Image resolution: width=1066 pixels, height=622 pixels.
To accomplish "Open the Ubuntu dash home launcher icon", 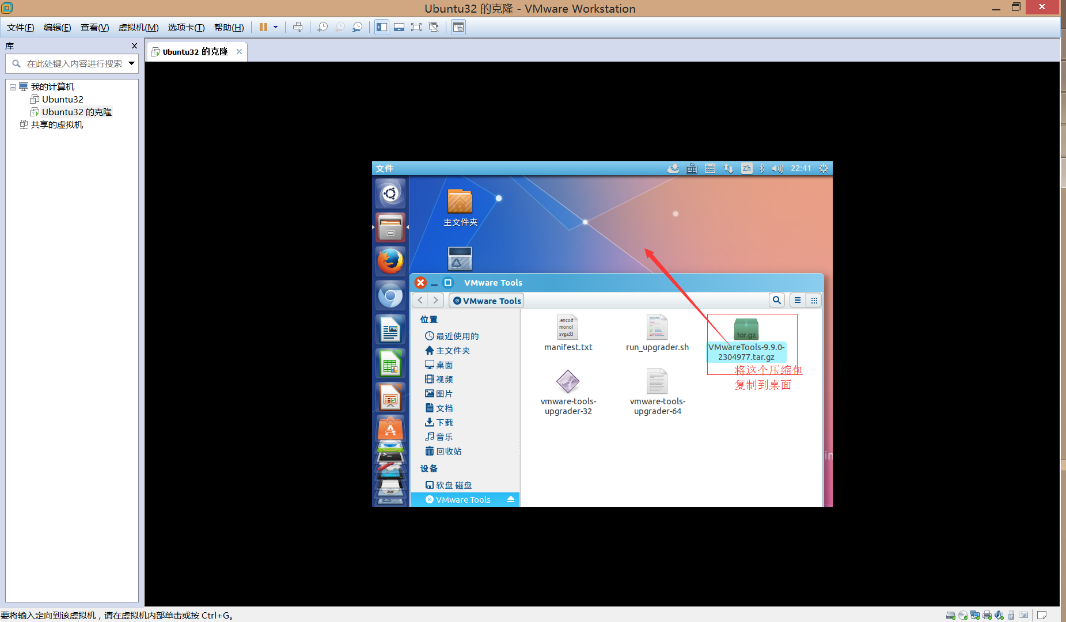I will (x=390, y=194).
